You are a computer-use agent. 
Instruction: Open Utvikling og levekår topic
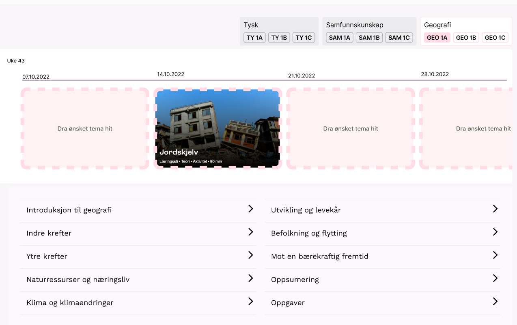(x=383, y=210)
